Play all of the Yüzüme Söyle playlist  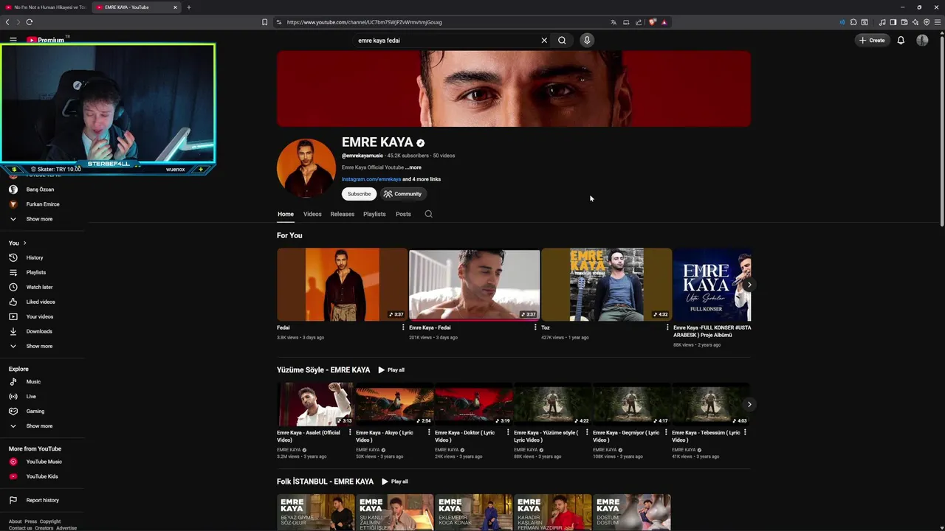391,370
